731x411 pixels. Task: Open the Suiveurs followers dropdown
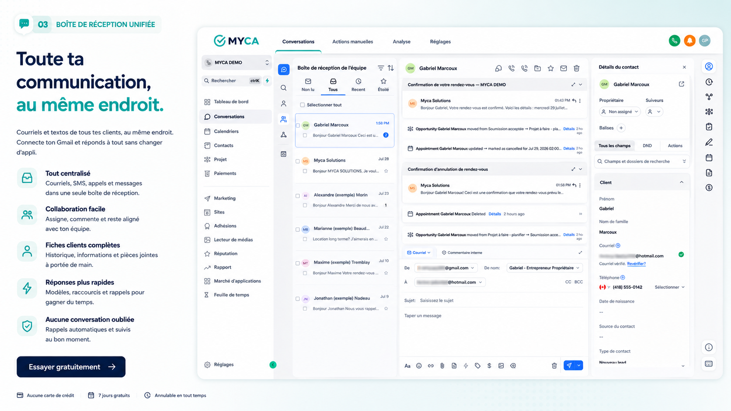[x=654, y=112]
